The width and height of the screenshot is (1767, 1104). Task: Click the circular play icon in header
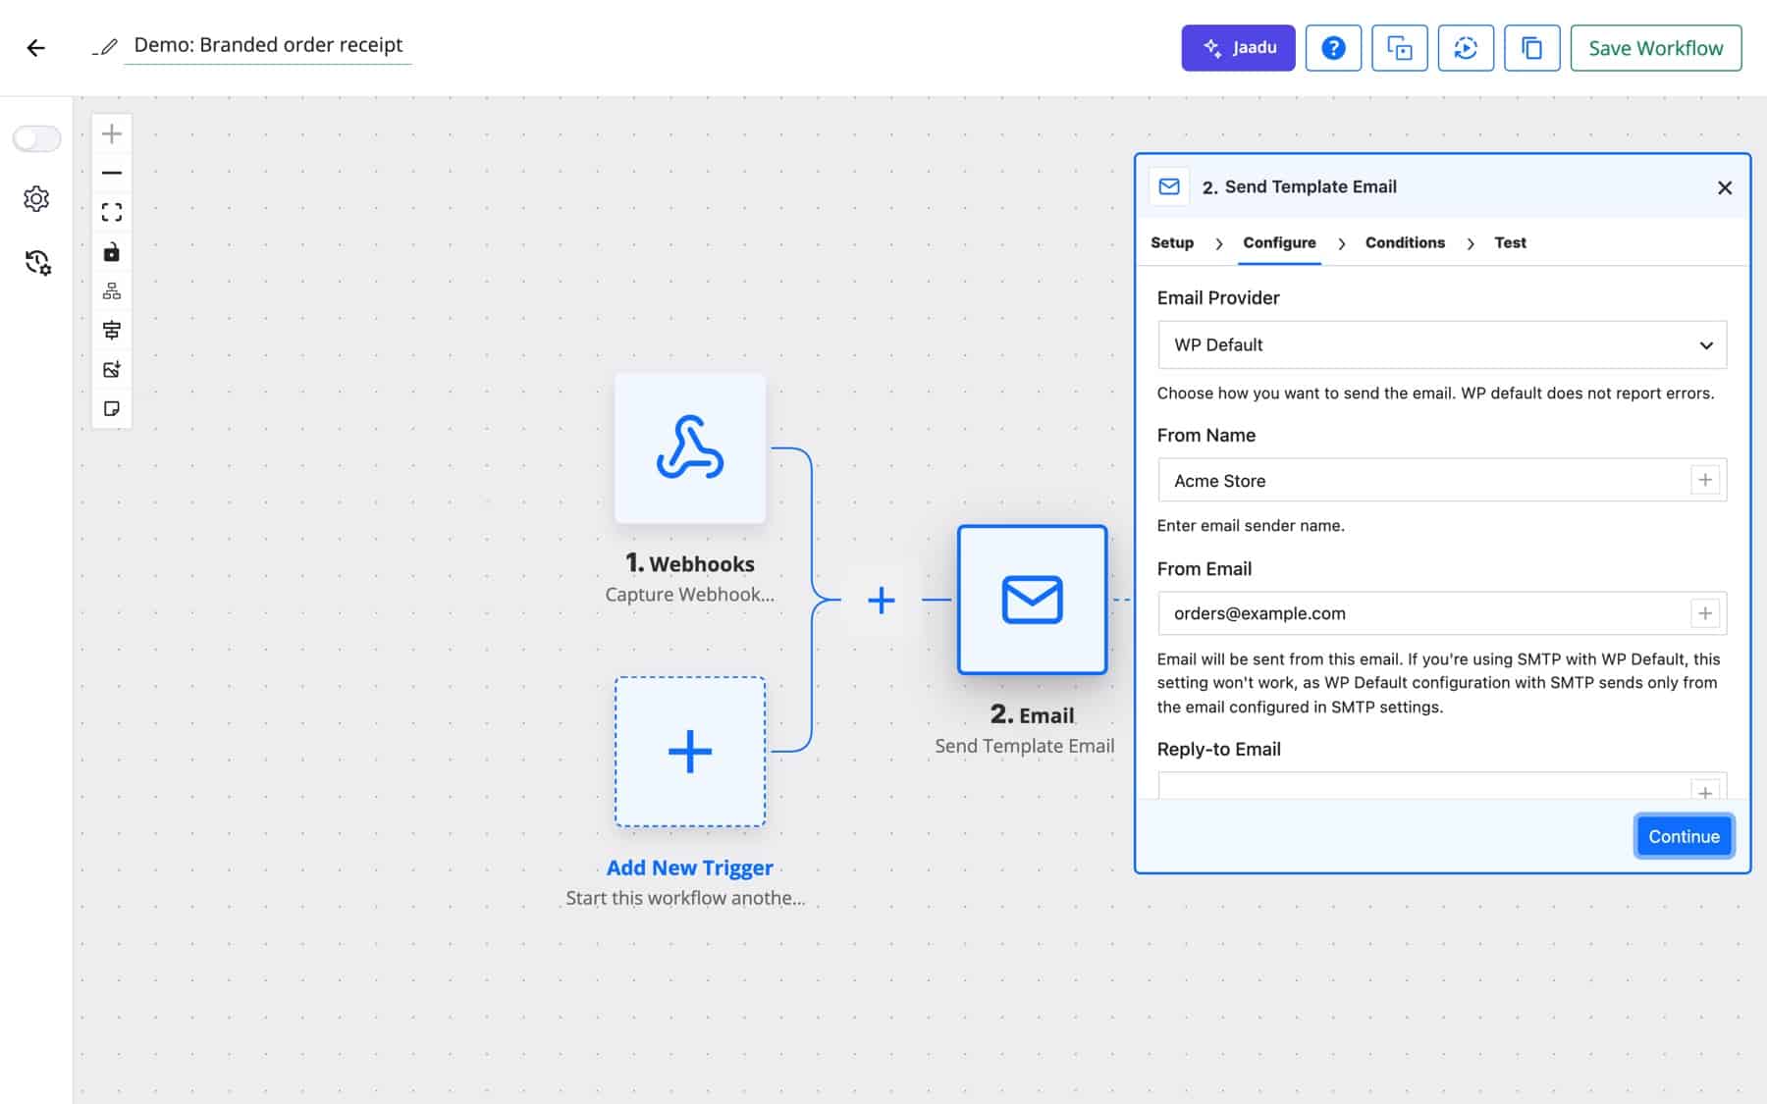tap(1466, 48)
